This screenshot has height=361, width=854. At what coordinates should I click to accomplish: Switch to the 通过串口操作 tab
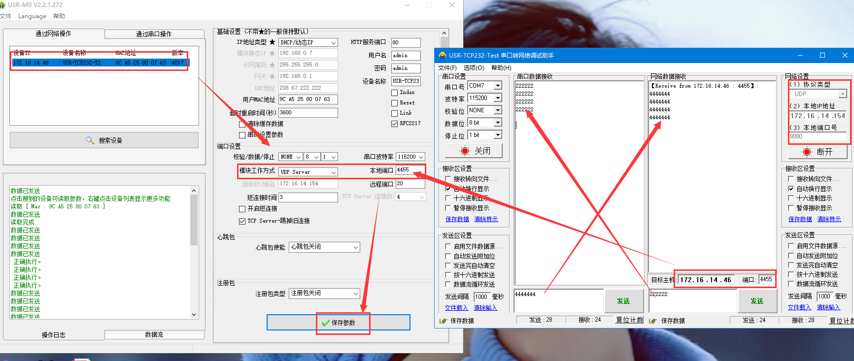(154, 34)
